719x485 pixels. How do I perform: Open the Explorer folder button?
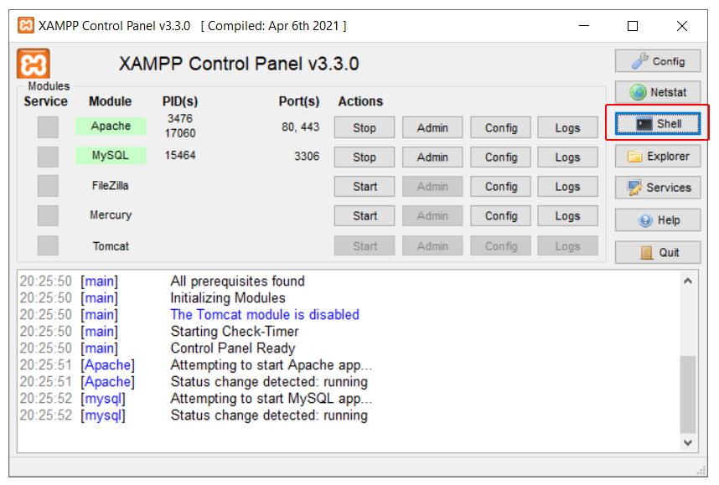point(658,157)
